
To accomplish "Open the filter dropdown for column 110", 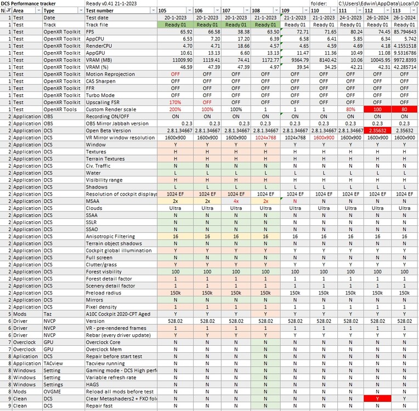I will click(x=334, y=10).
